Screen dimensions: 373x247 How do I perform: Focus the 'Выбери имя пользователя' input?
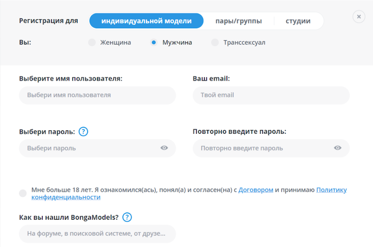coord(97,95)
